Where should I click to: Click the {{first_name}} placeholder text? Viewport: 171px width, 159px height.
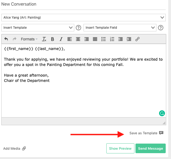(19, 49)
